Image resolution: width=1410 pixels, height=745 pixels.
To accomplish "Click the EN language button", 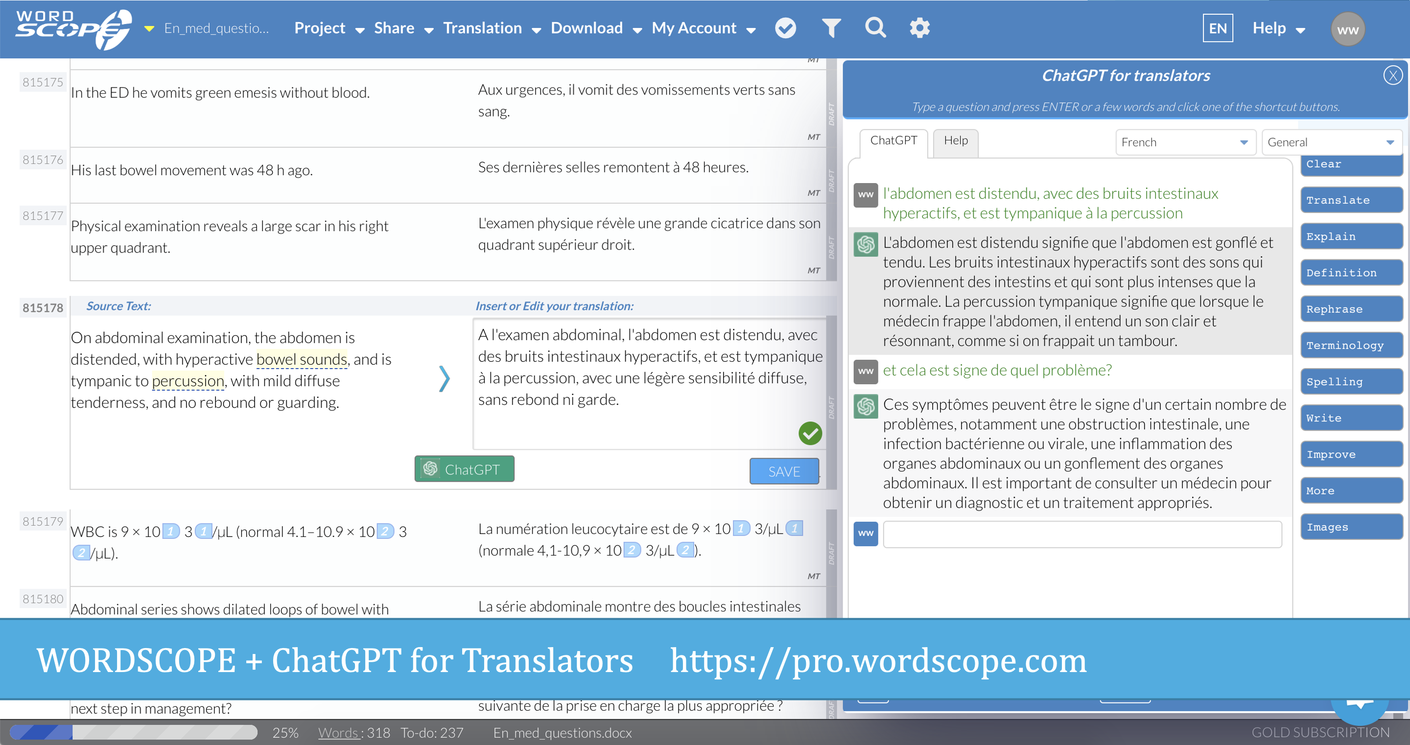I will click(1217, 28).
